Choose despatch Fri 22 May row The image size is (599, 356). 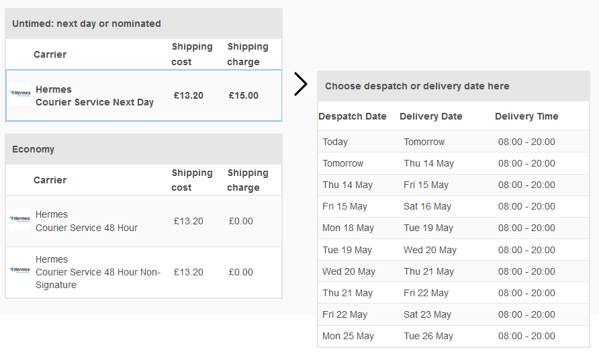(x=453, y=315)
